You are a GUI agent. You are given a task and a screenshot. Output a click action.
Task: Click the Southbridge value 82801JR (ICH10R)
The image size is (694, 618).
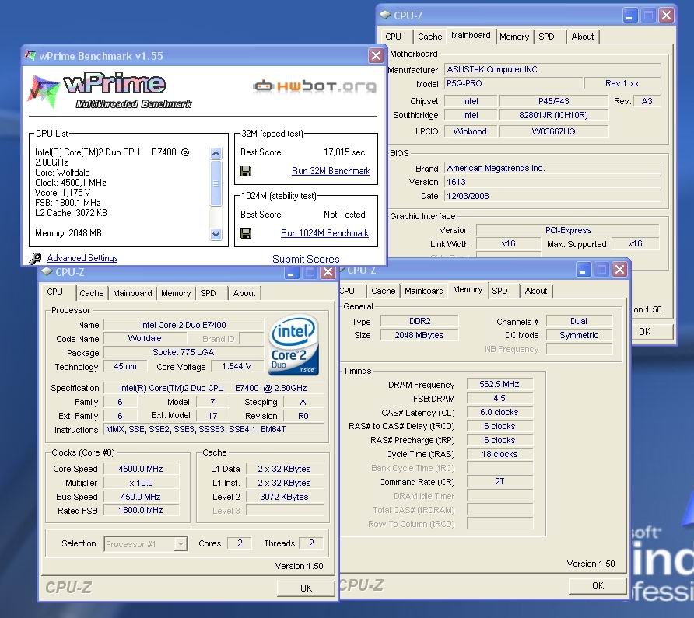pyautogui.click(x=553, y=116)
